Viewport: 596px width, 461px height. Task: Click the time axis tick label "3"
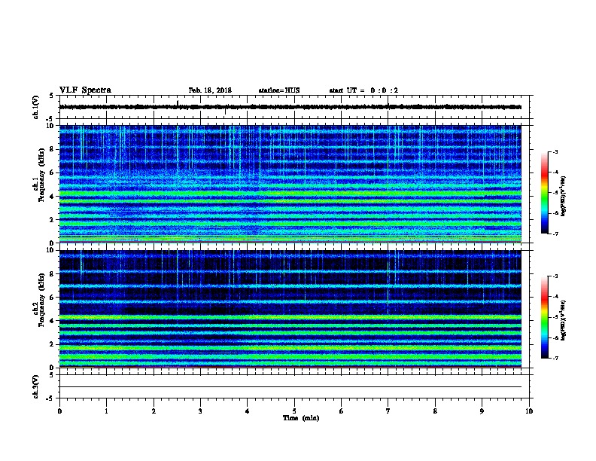click(x=200, y=411)
